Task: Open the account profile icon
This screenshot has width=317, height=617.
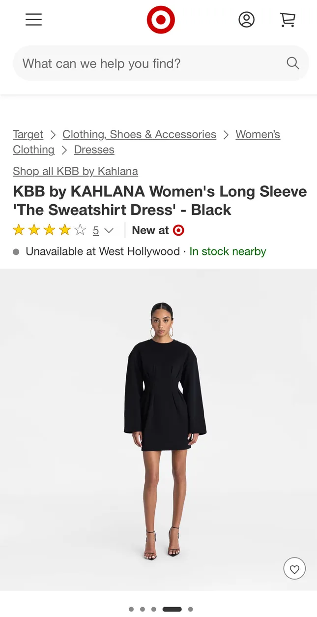Action: [246, 20]
